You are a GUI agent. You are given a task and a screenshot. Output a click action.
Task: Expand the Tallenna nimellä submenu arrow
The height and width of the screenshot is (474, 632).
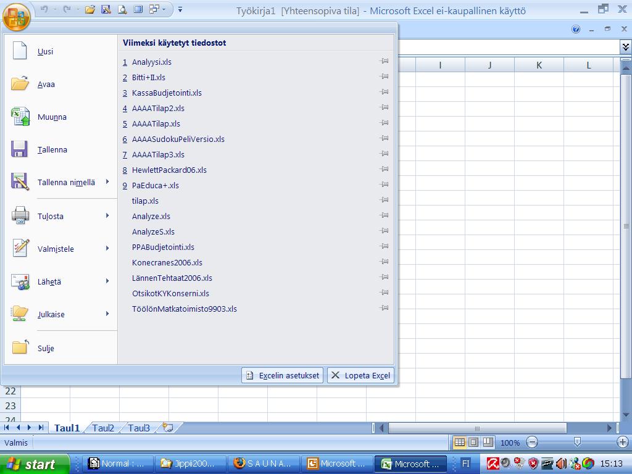point(107,182)
